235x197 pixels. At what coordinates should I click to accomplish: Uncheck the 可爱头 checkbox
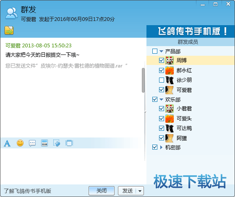point(162,119)
